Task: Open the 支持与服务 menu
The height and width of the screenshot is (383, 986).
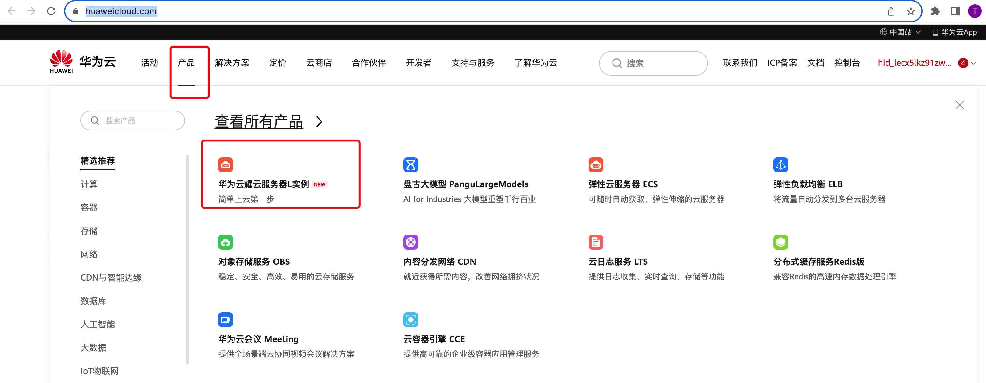Action: (x=473, y=63)
